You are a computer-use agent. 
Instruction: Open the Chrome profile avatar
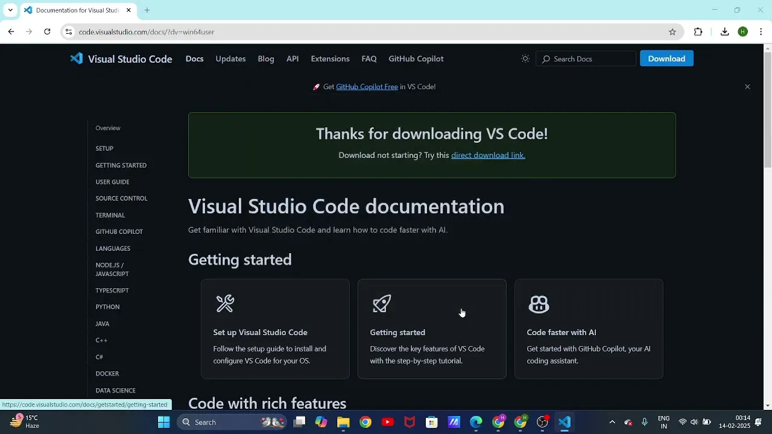(x=743, y=32)
